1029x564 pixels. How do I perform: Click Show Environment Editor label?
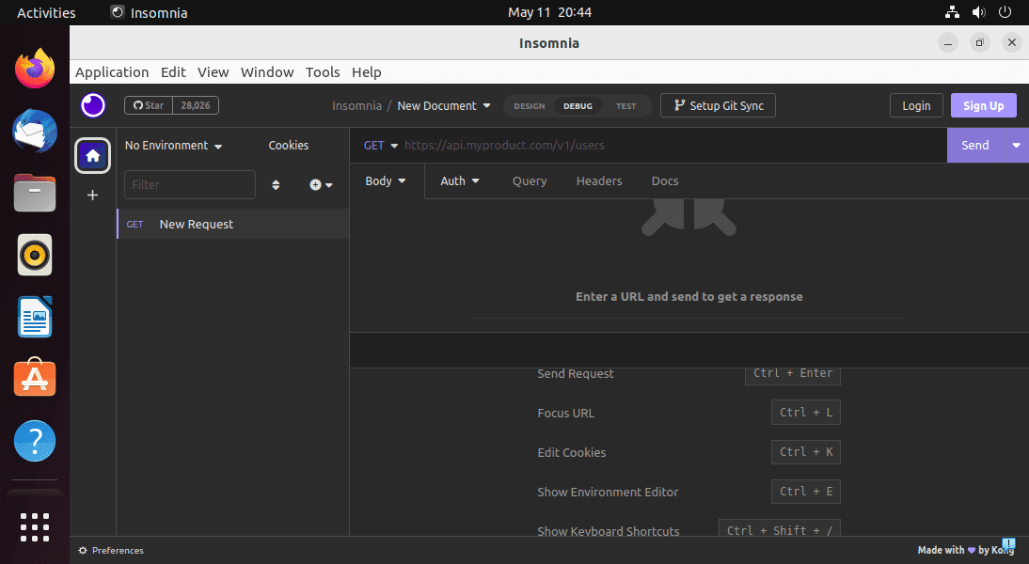coord(608,492)
